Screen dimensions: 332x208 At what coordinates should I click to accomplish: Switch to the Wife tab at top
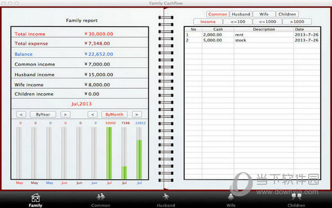point(264,14)
